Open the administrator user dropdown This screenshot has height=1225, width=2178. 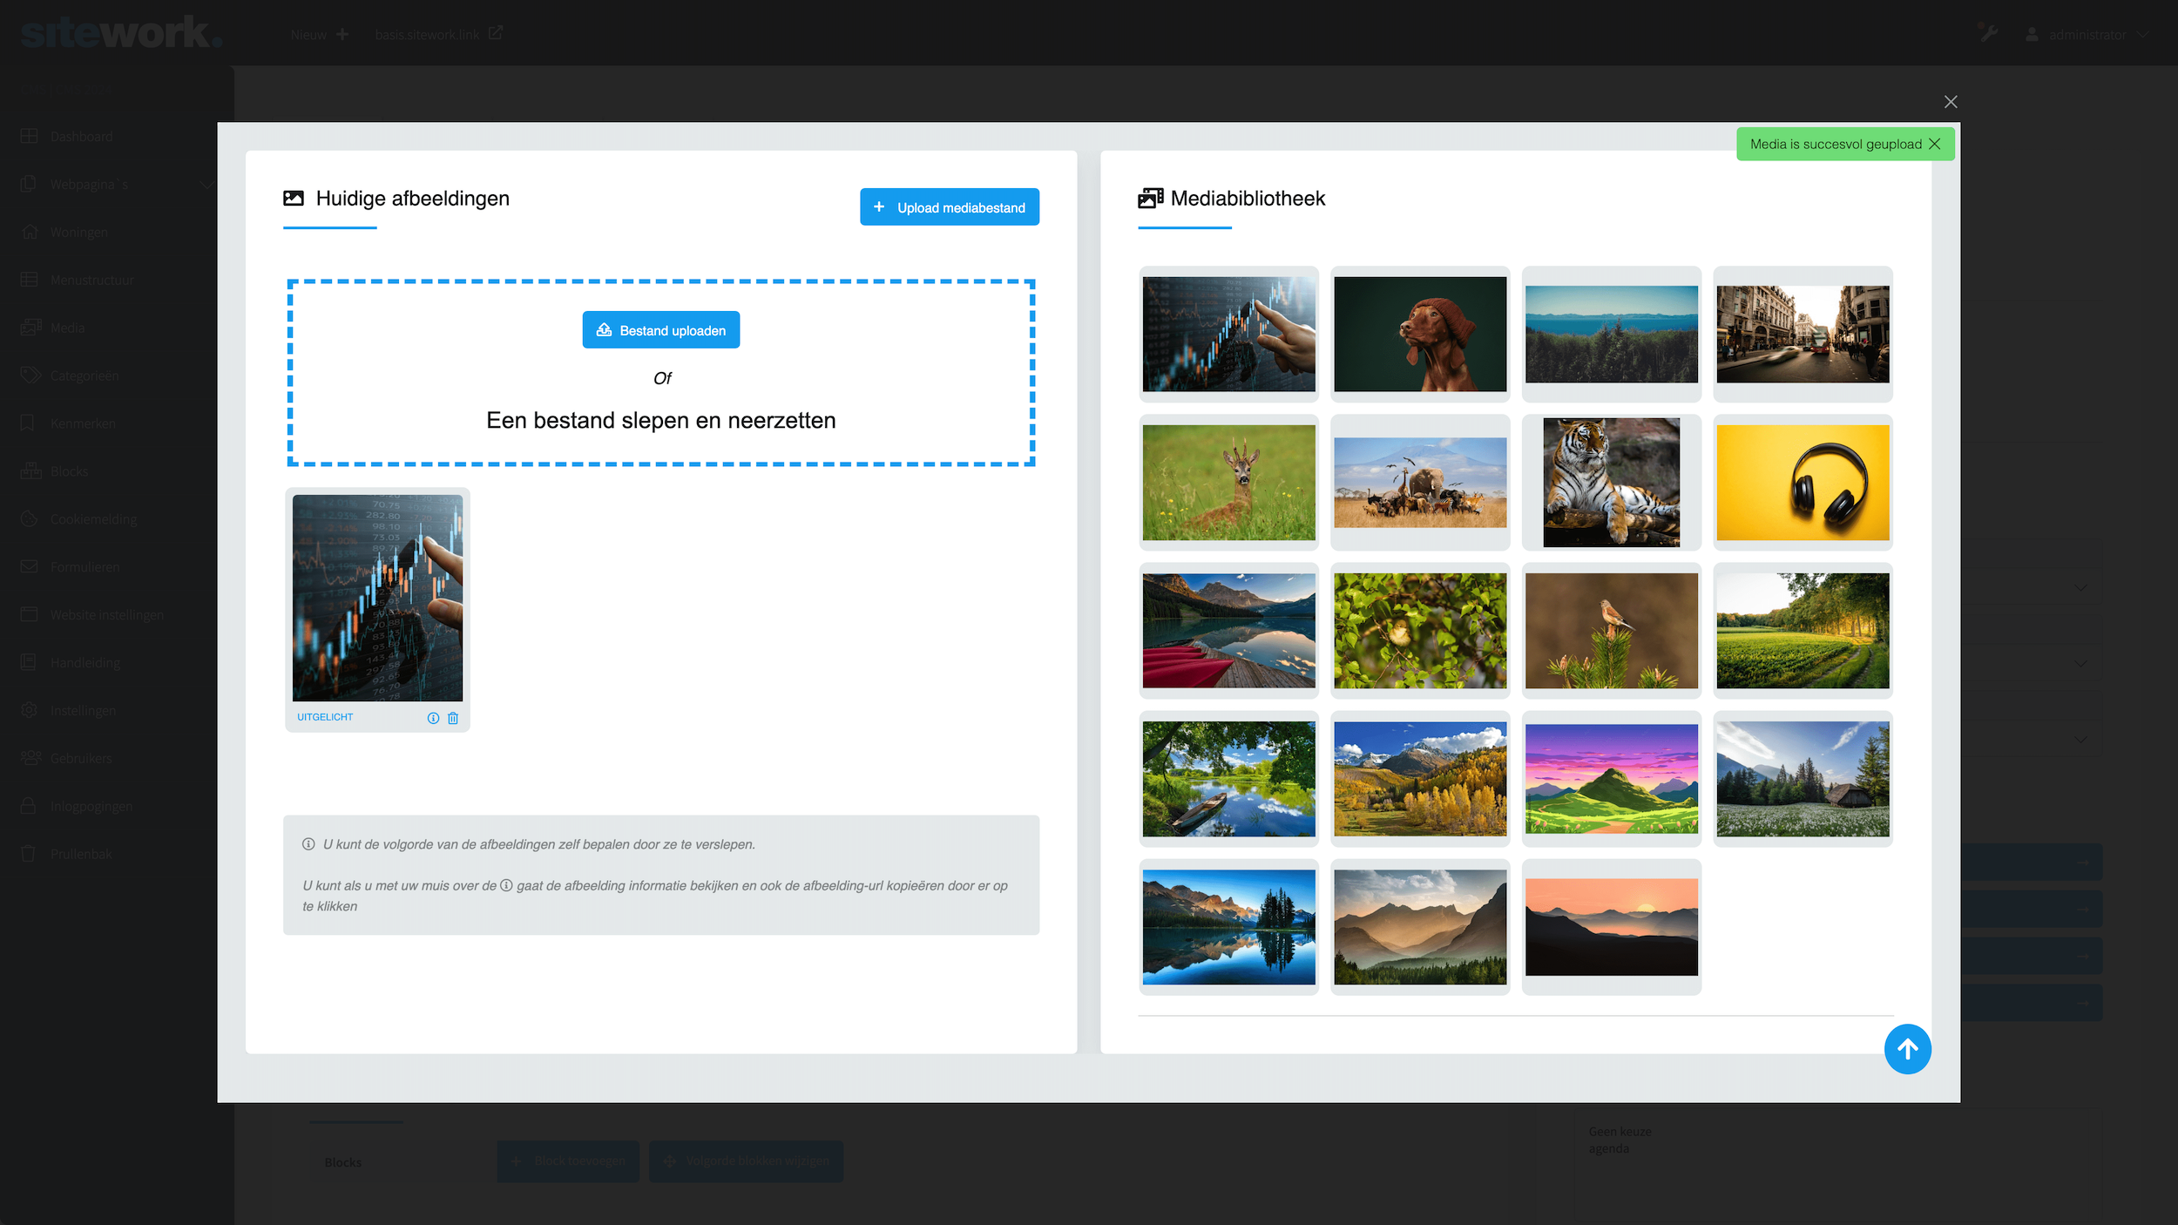[2087, 35]
